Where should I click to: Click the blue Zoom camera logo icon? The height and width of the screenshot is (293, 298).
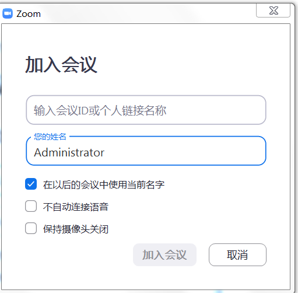(8, 13)
